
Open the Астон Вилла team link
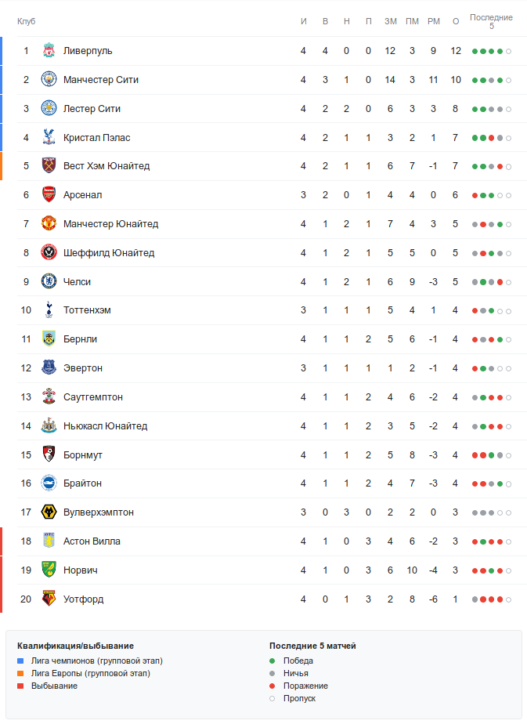pos(92,541)
